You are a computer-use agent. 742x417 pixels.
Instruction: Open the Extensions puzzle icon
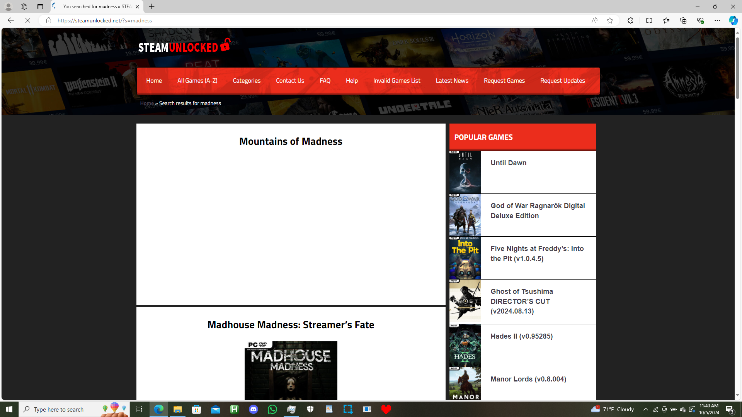click(x=630, y=20)
